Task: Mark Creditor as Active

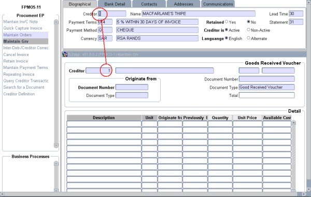Action: point(227,30)
